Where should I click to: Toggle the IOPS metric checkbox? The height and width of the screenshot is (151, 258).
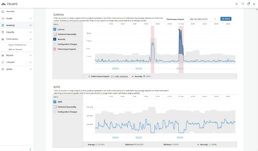pyautogui.click(x=55, y=102)
